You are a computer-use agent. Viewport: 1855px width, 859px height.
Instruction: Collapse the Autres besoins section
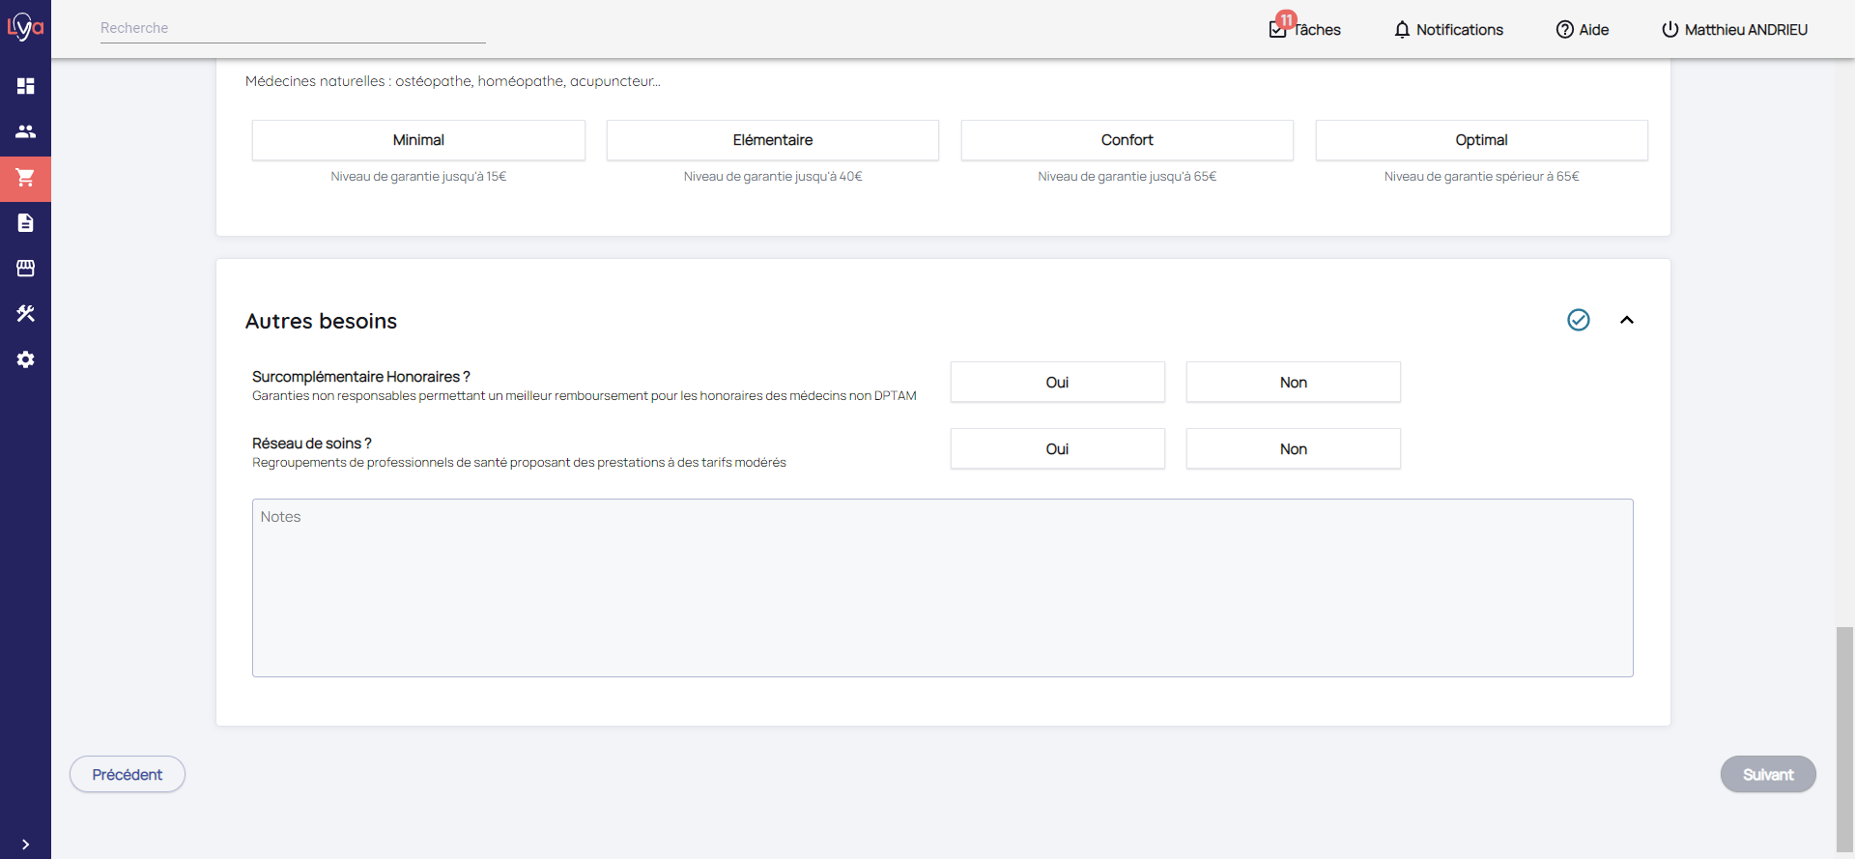(1626, 320)
